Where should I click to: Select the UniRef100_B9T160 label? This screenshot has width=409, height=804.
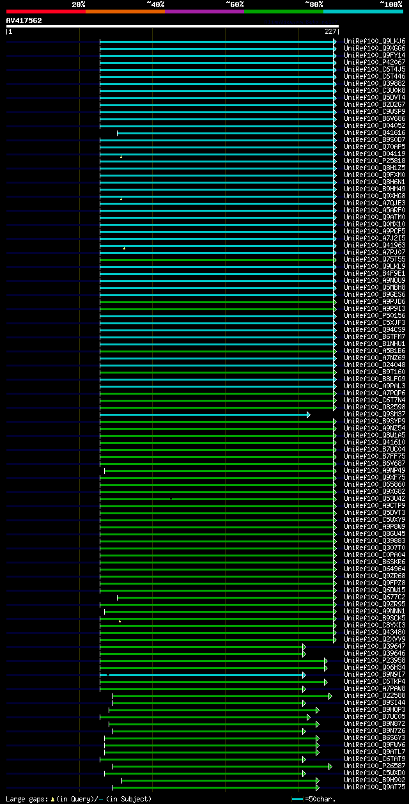(x=374, y=372)
